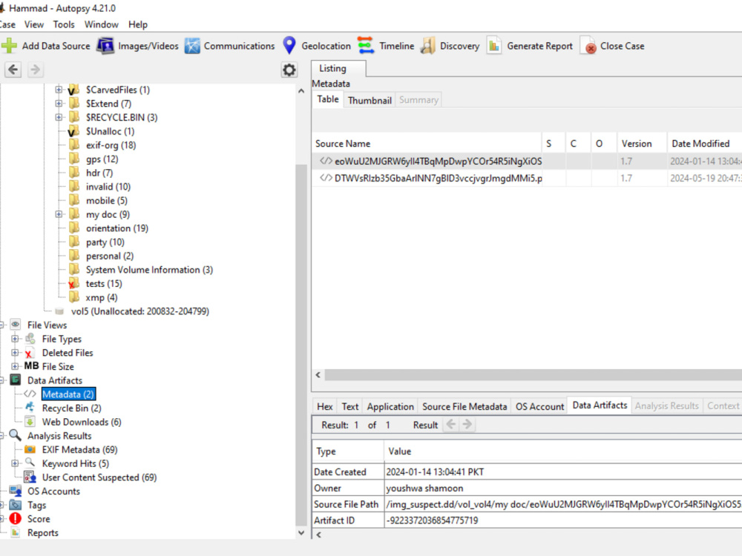Expand the File Size node
The width and height of the screenshot is (742, 556).
pyautogui.click(x=15, y=366)
